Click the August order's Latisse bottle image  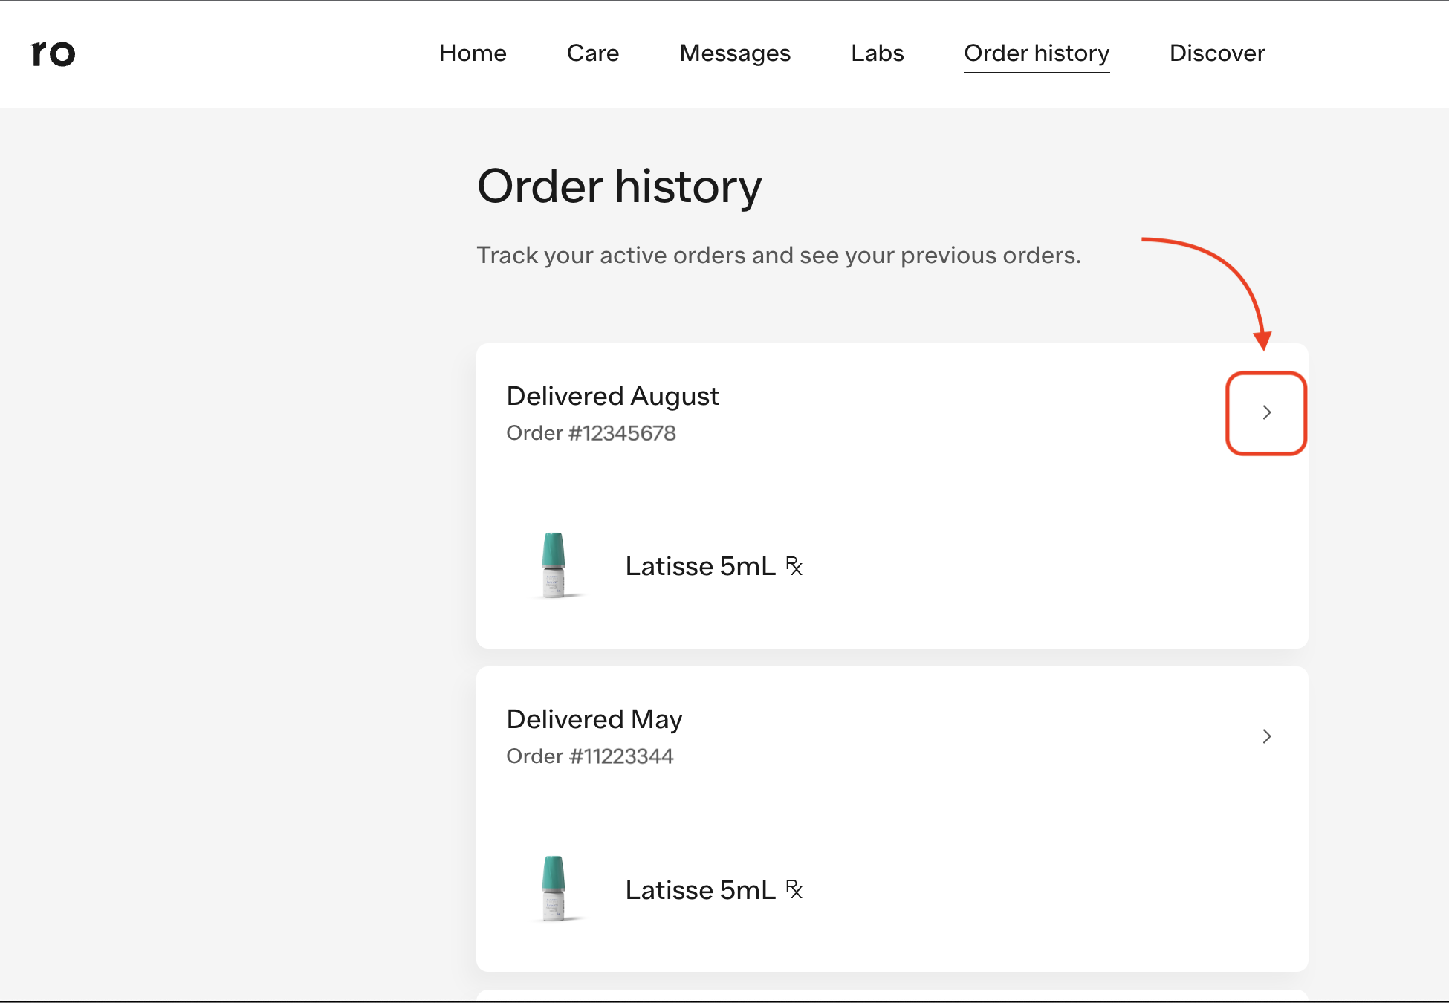coord(554,565)
